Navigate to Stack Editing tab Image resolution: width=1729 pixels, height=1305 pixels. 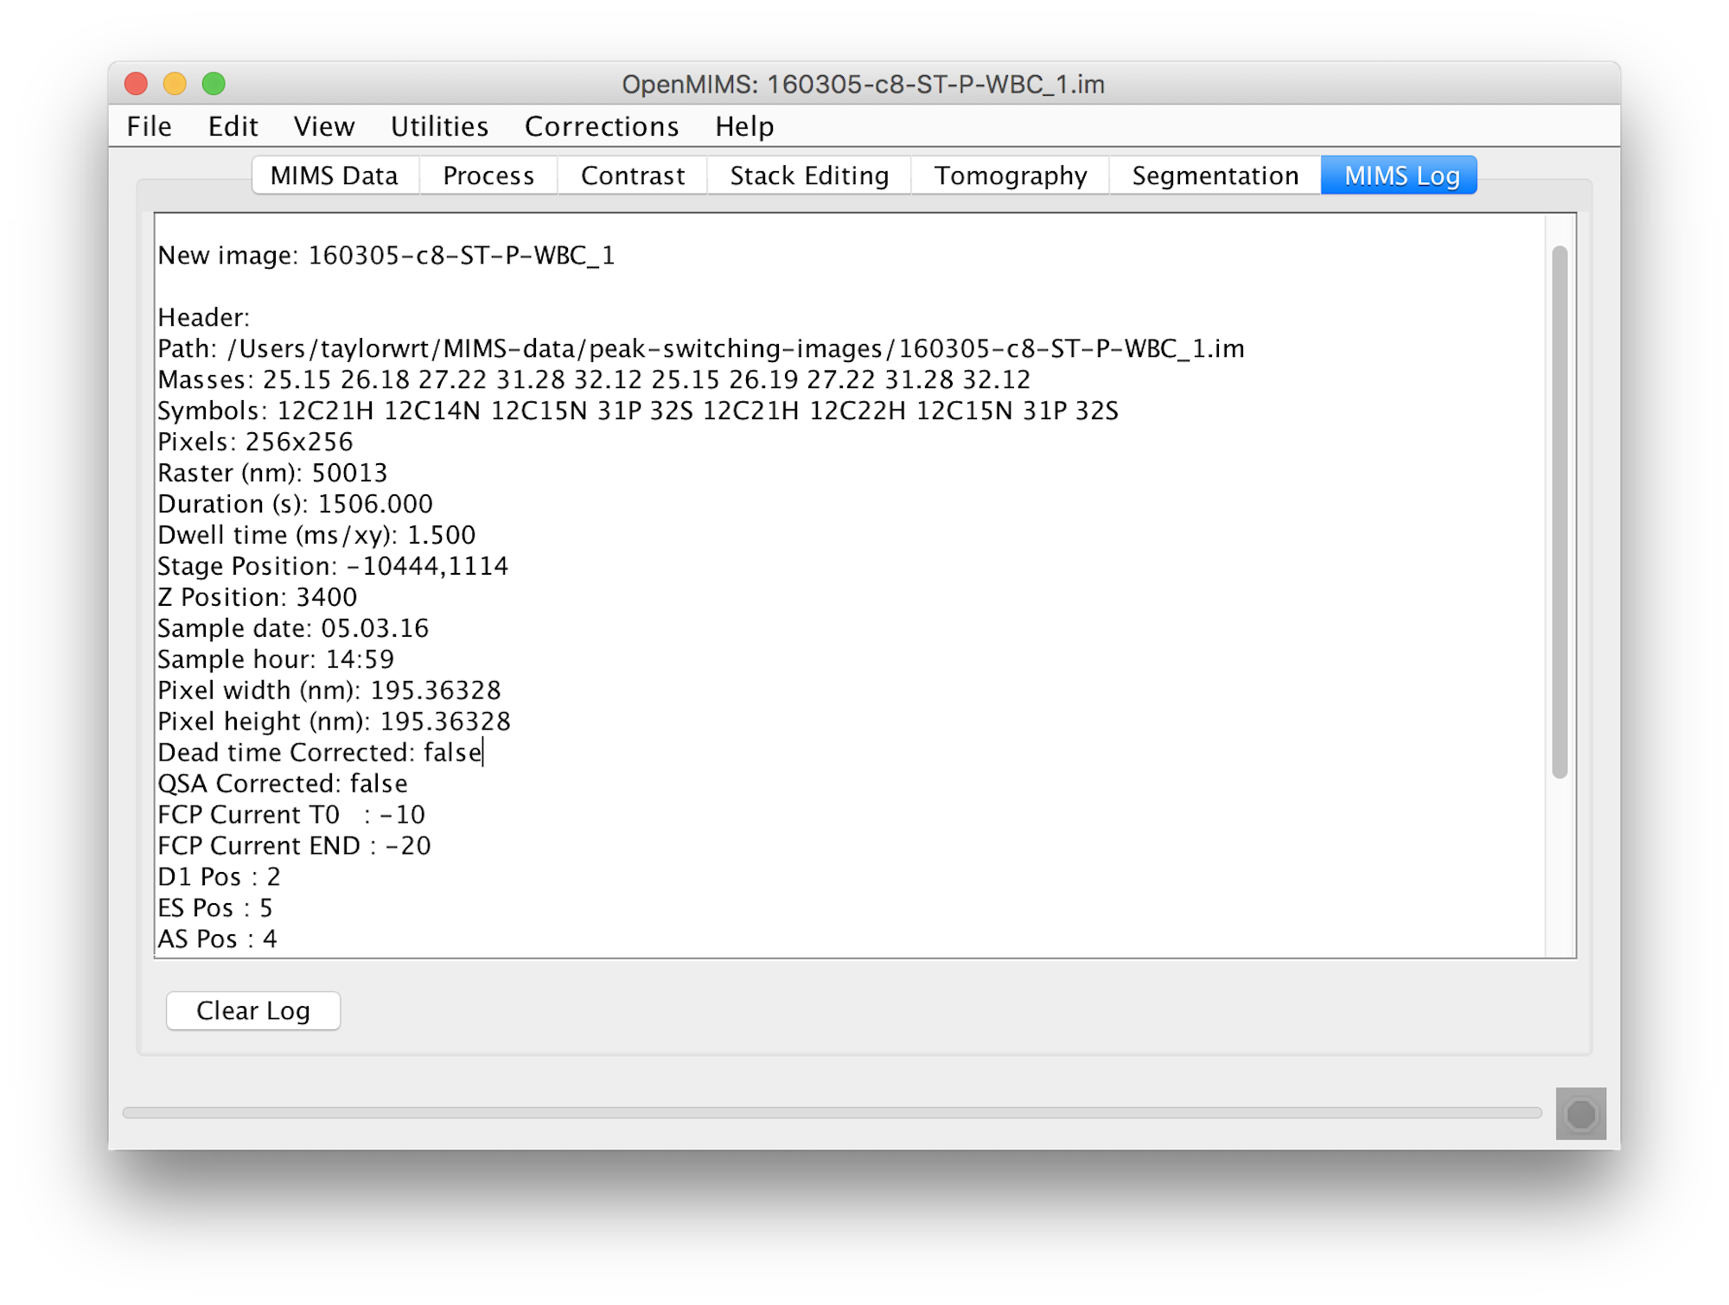coord(812,174)
